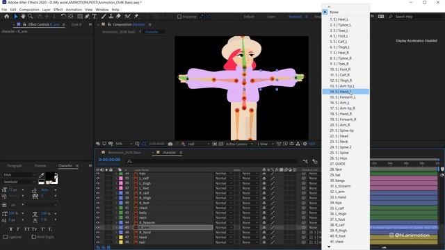
Task: Click the current time 0:00:00:00 display
Action: pyautogui.click(x=109, y=160)
